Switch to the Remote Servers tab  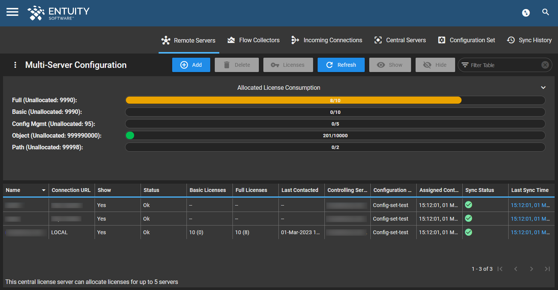tap(189, 40)
